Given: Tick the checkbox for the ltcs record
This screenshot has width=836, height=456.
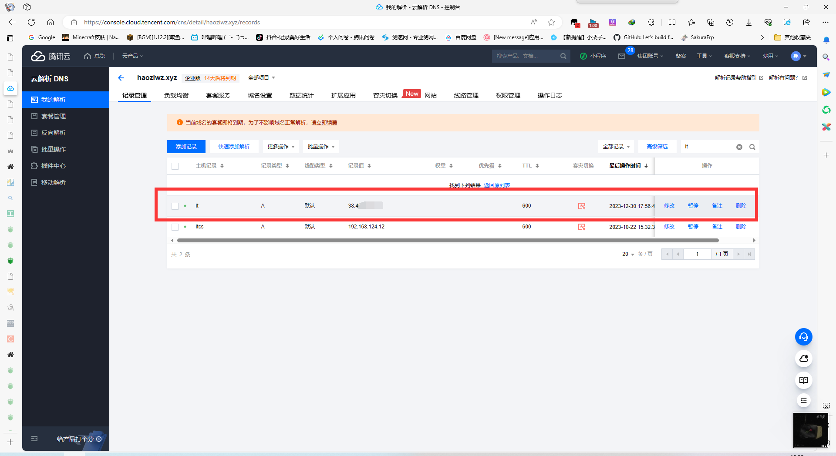Looking at the screenshot, I should click(175, 227).
